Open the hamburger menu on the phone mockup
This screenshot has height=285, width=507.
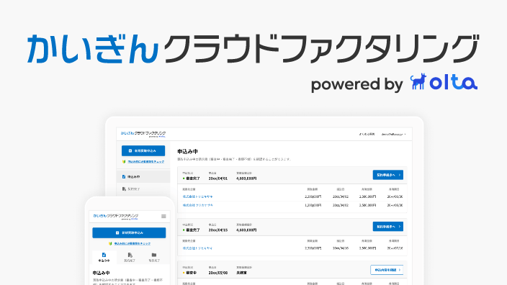(163, 216)
